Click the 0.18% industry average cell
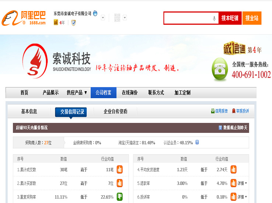 click(222, 197)
